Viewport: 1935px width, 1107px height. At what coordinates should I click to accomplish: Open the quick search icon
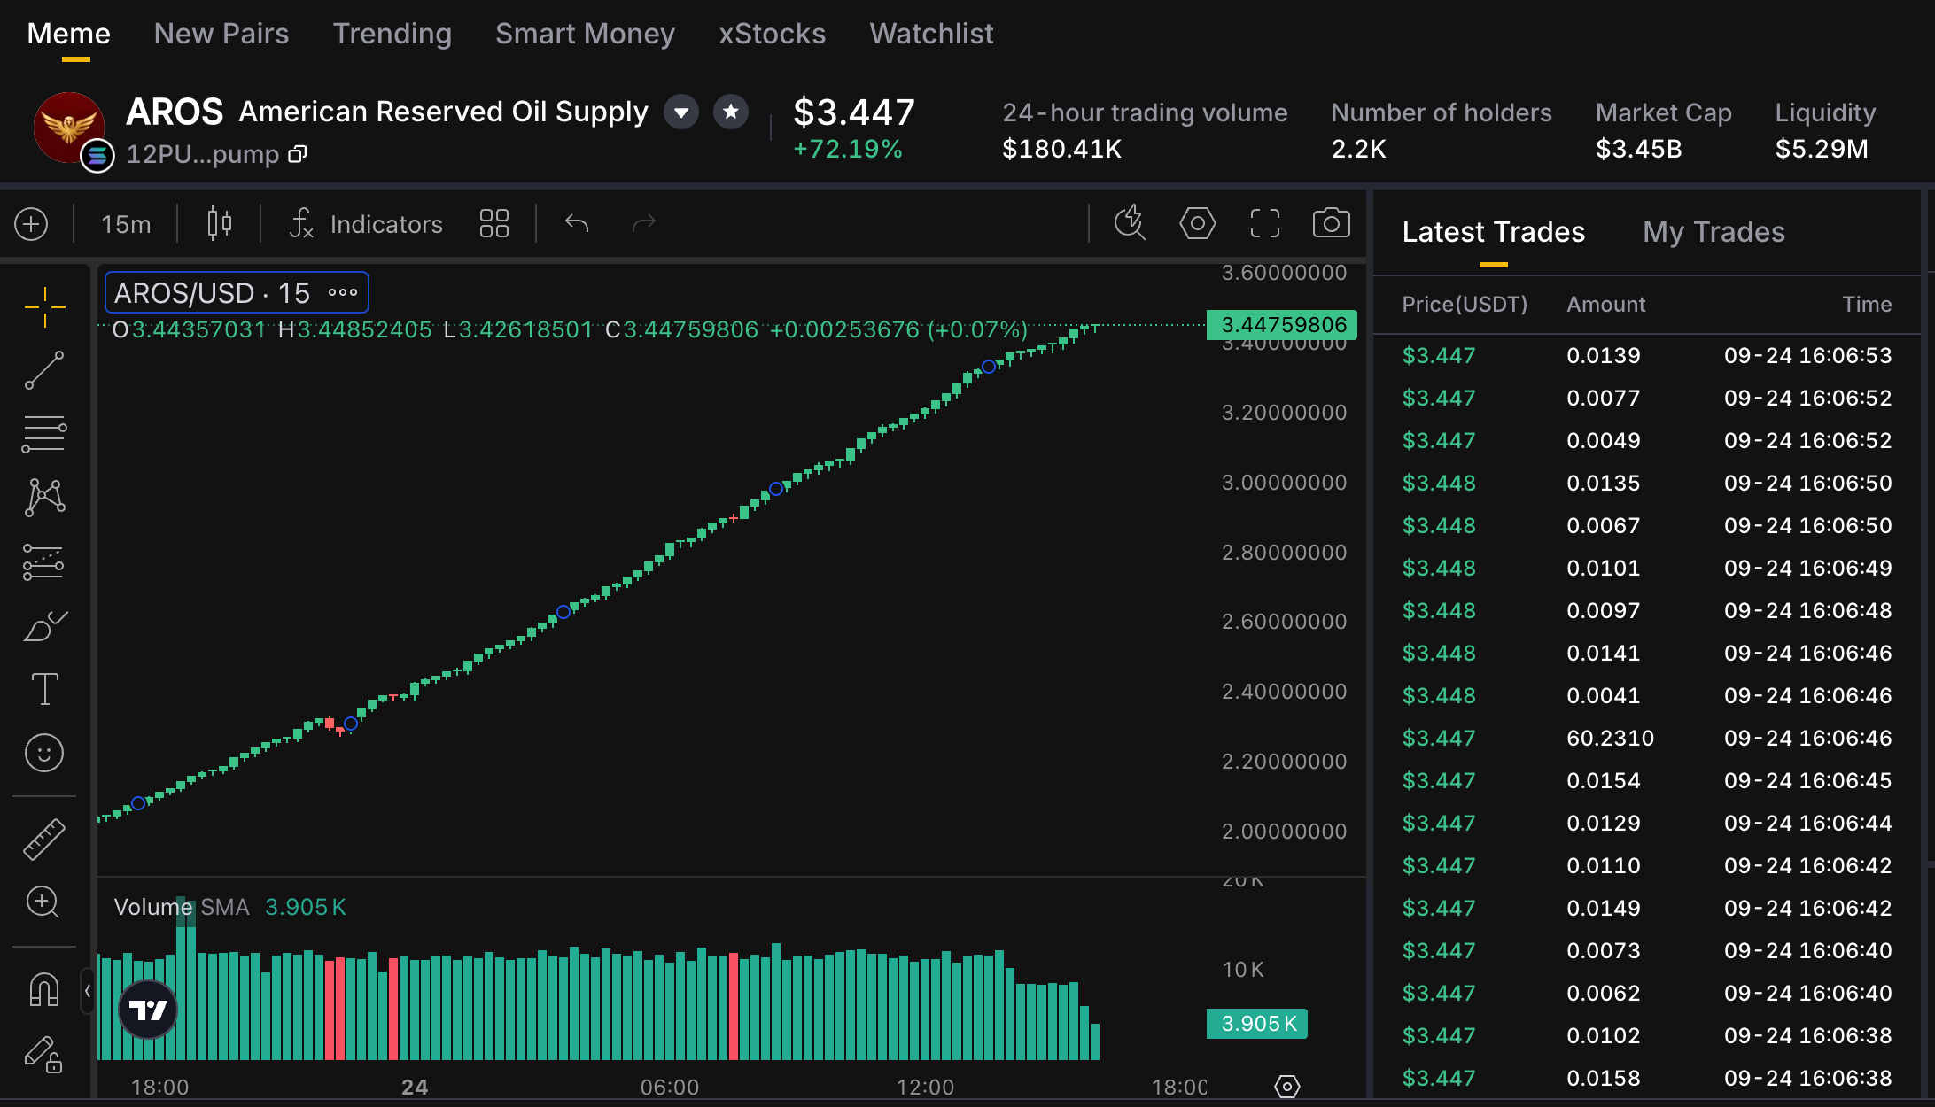(x=1130, y=223)
